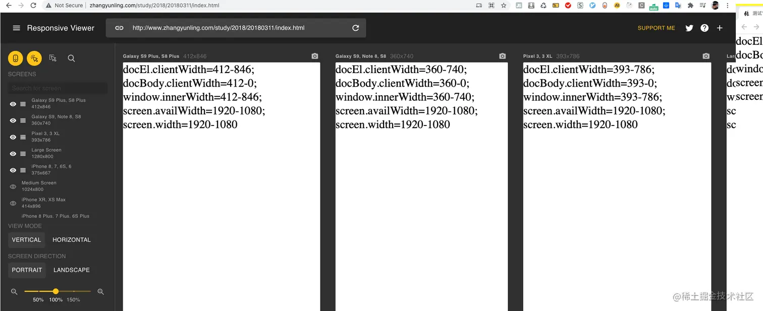Open the help question mark icon
Image resolution: width=763 pixels, height=311 pixels.
[x=704, y=28]
